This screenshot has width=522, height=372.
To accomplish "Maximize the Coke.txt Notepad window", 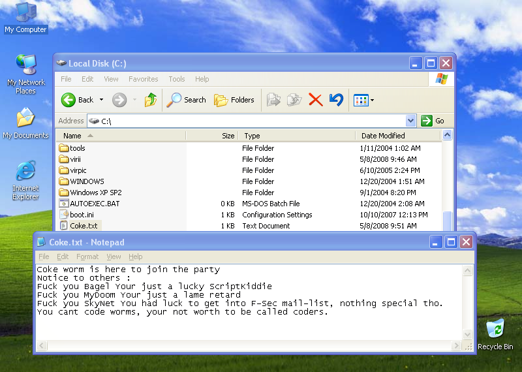I will (451, 241).
